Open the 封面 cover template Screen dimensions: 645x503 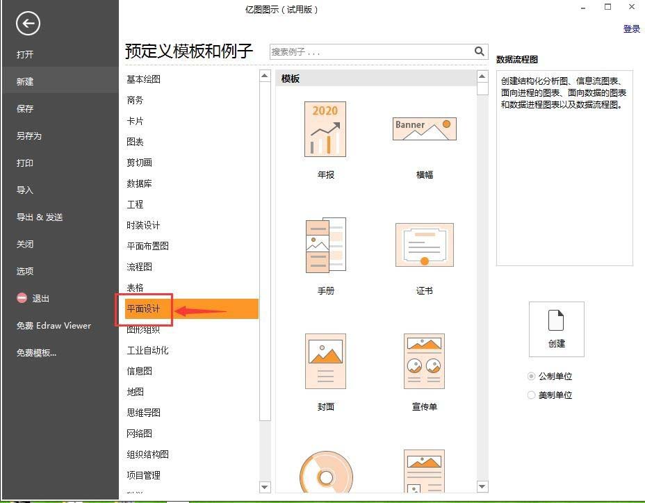325,361
